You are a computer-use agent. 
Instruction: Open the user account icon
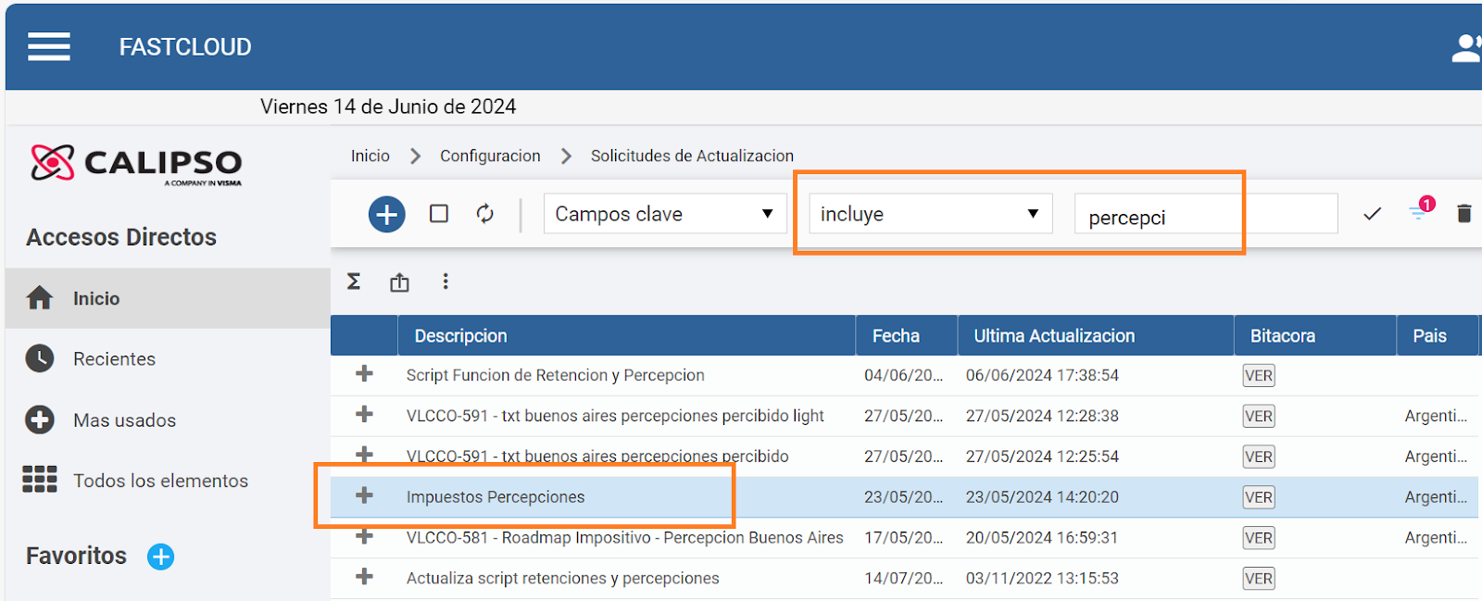(1466, 48)
